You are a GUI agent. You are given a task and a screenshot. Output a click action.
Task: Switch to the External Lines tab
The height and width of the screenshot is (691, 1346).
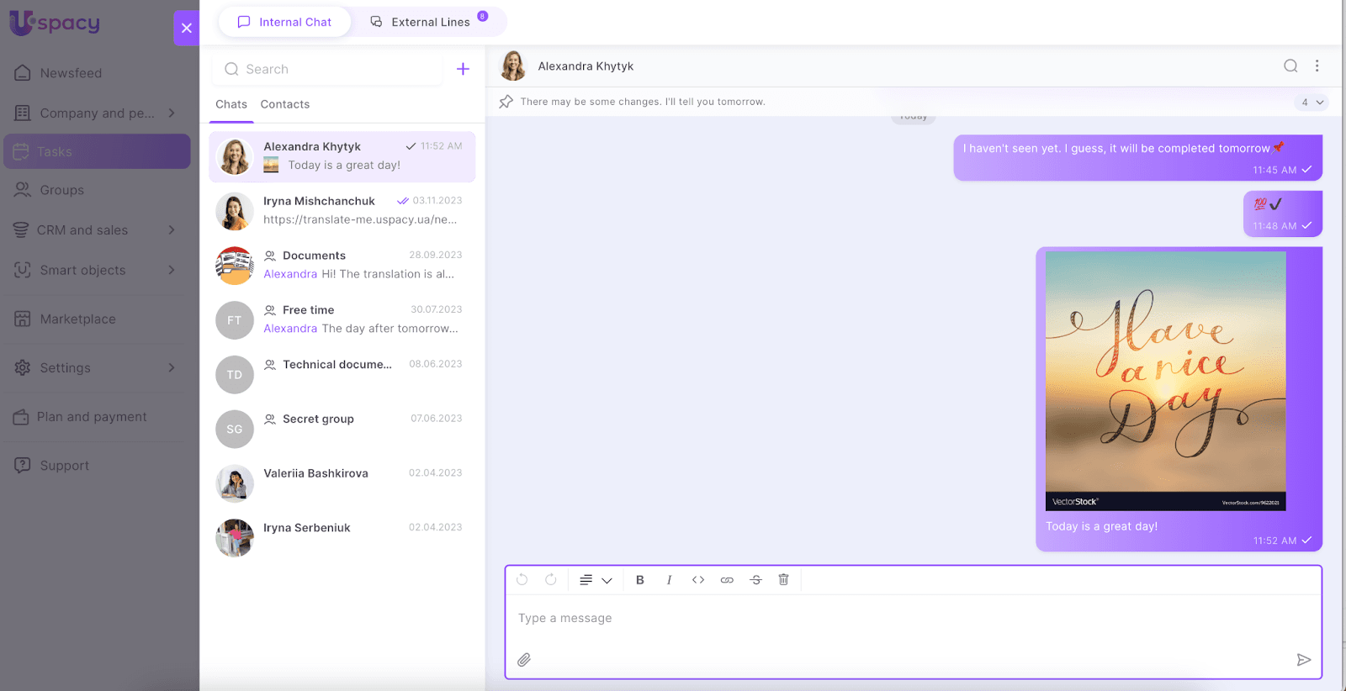click(429, 22)
